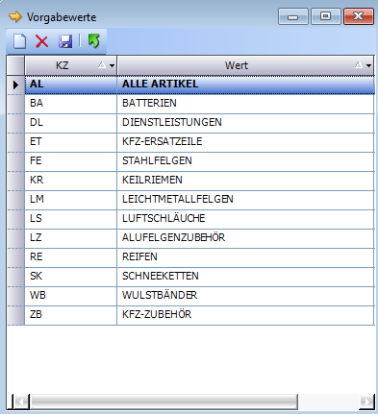Select the row indicator for AL
The image size is (378, 414).
pos(15,85)
